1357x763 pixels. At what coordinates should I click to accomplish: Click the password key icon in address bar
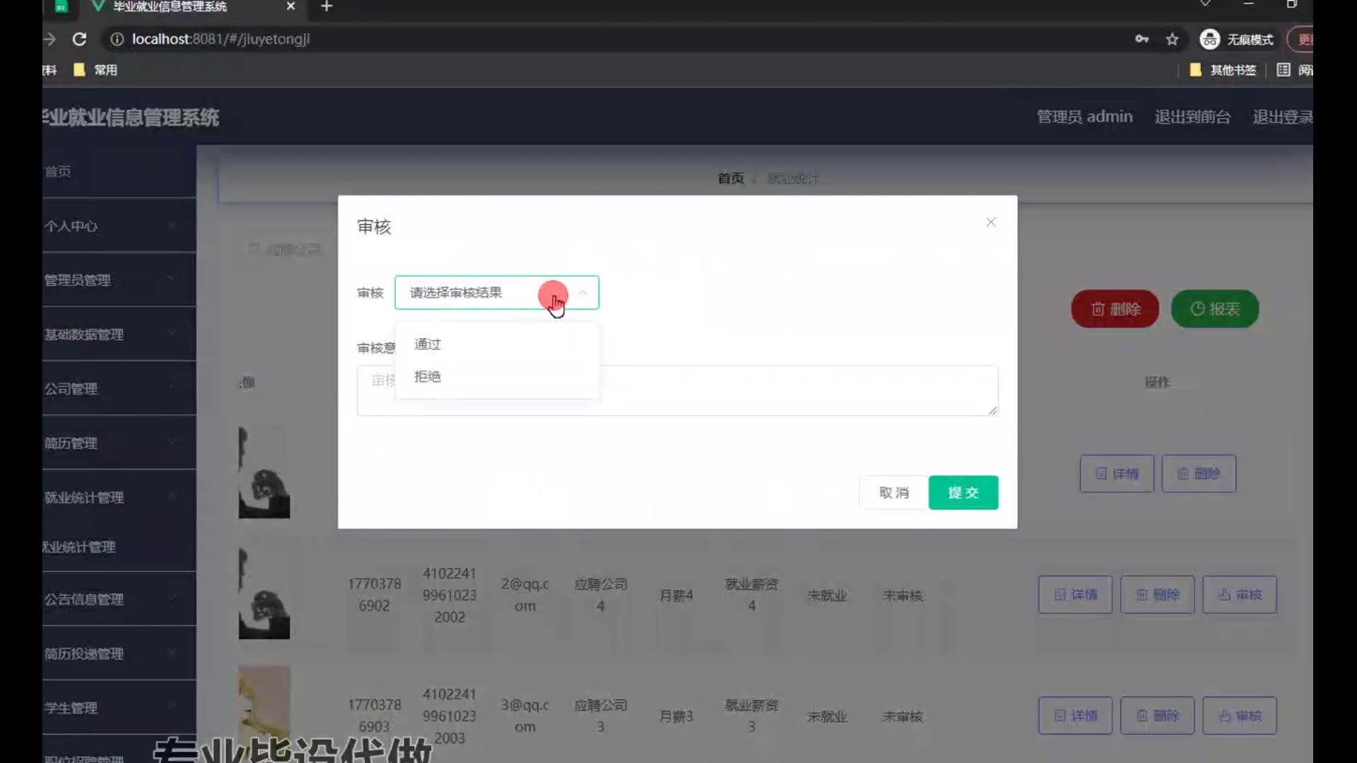[x=1141, y=40]
